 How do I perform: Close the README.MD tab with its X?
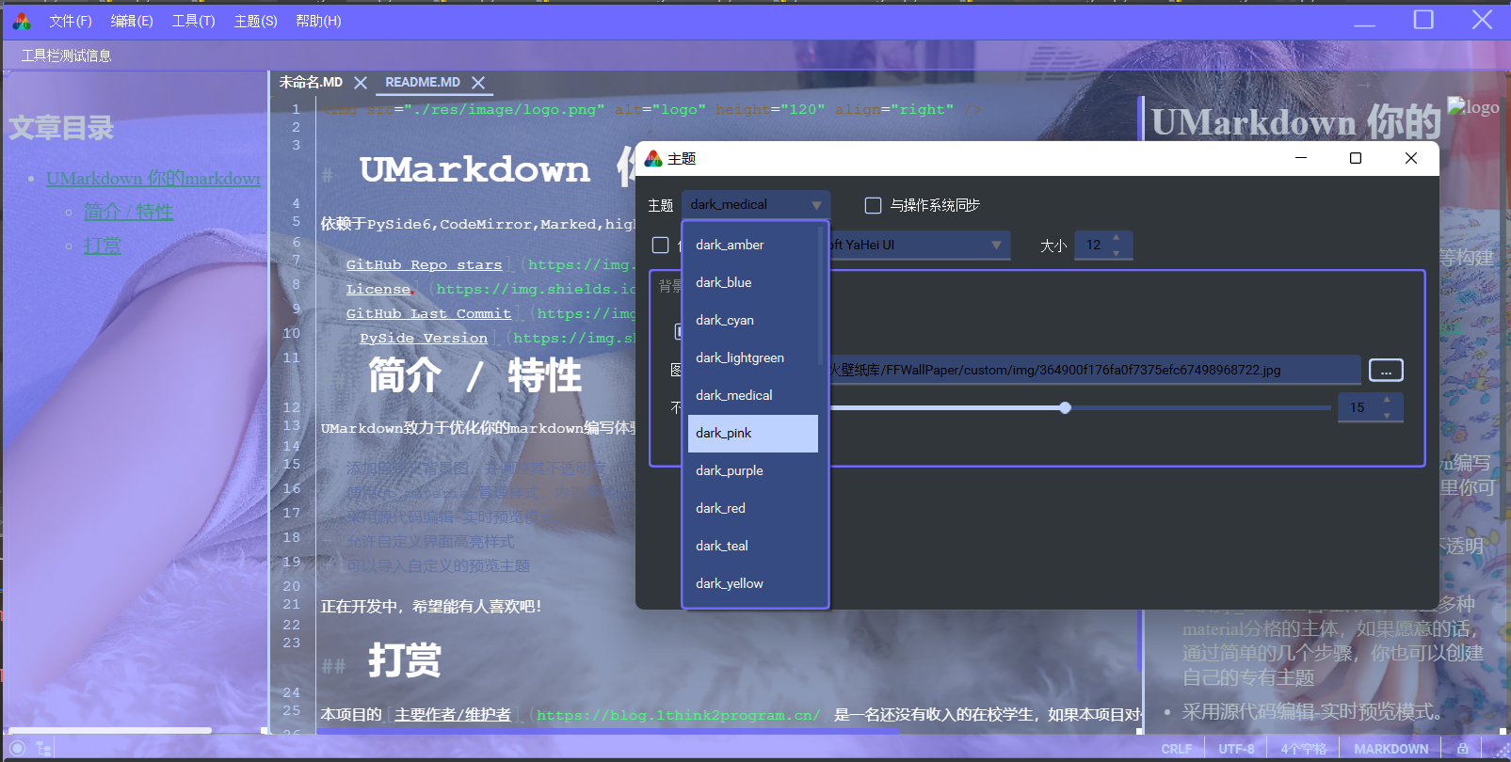(x=478, y=83)
